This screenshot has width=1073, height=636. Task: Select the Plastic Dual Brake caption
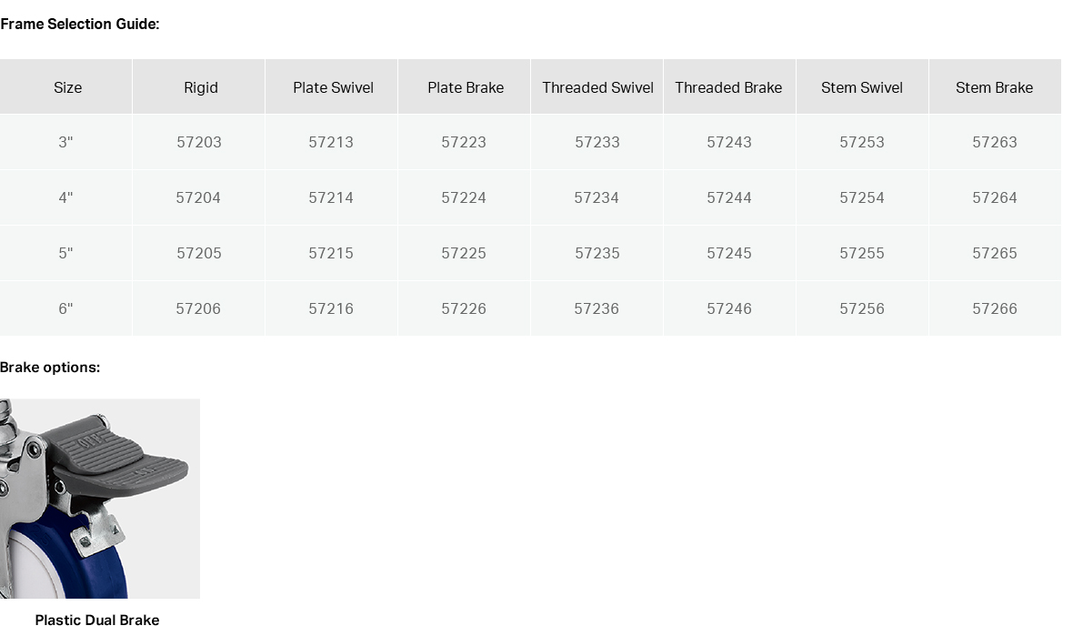click(97, 621)
